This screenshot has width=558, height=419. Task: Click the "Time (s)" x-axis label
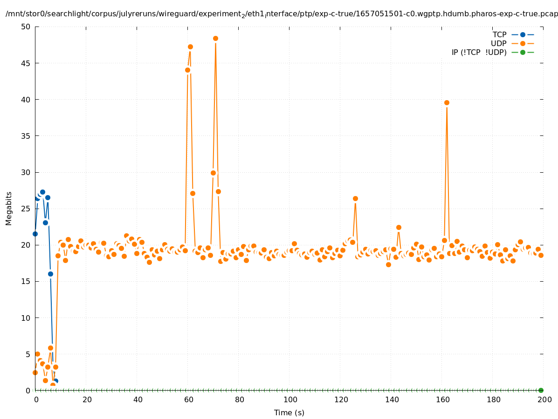289,412
